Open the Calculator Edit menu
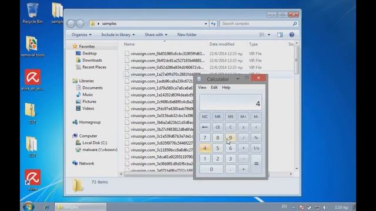376x211 pixels. point(214,87)
